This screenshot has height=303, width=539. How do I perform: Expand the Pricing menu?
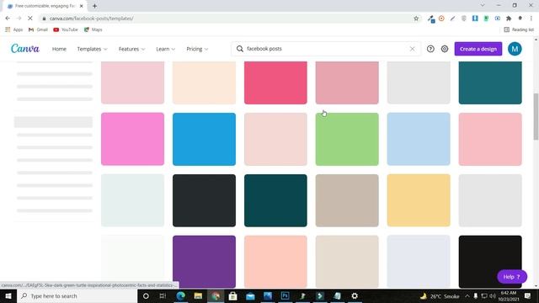click(x=197, y=49)
